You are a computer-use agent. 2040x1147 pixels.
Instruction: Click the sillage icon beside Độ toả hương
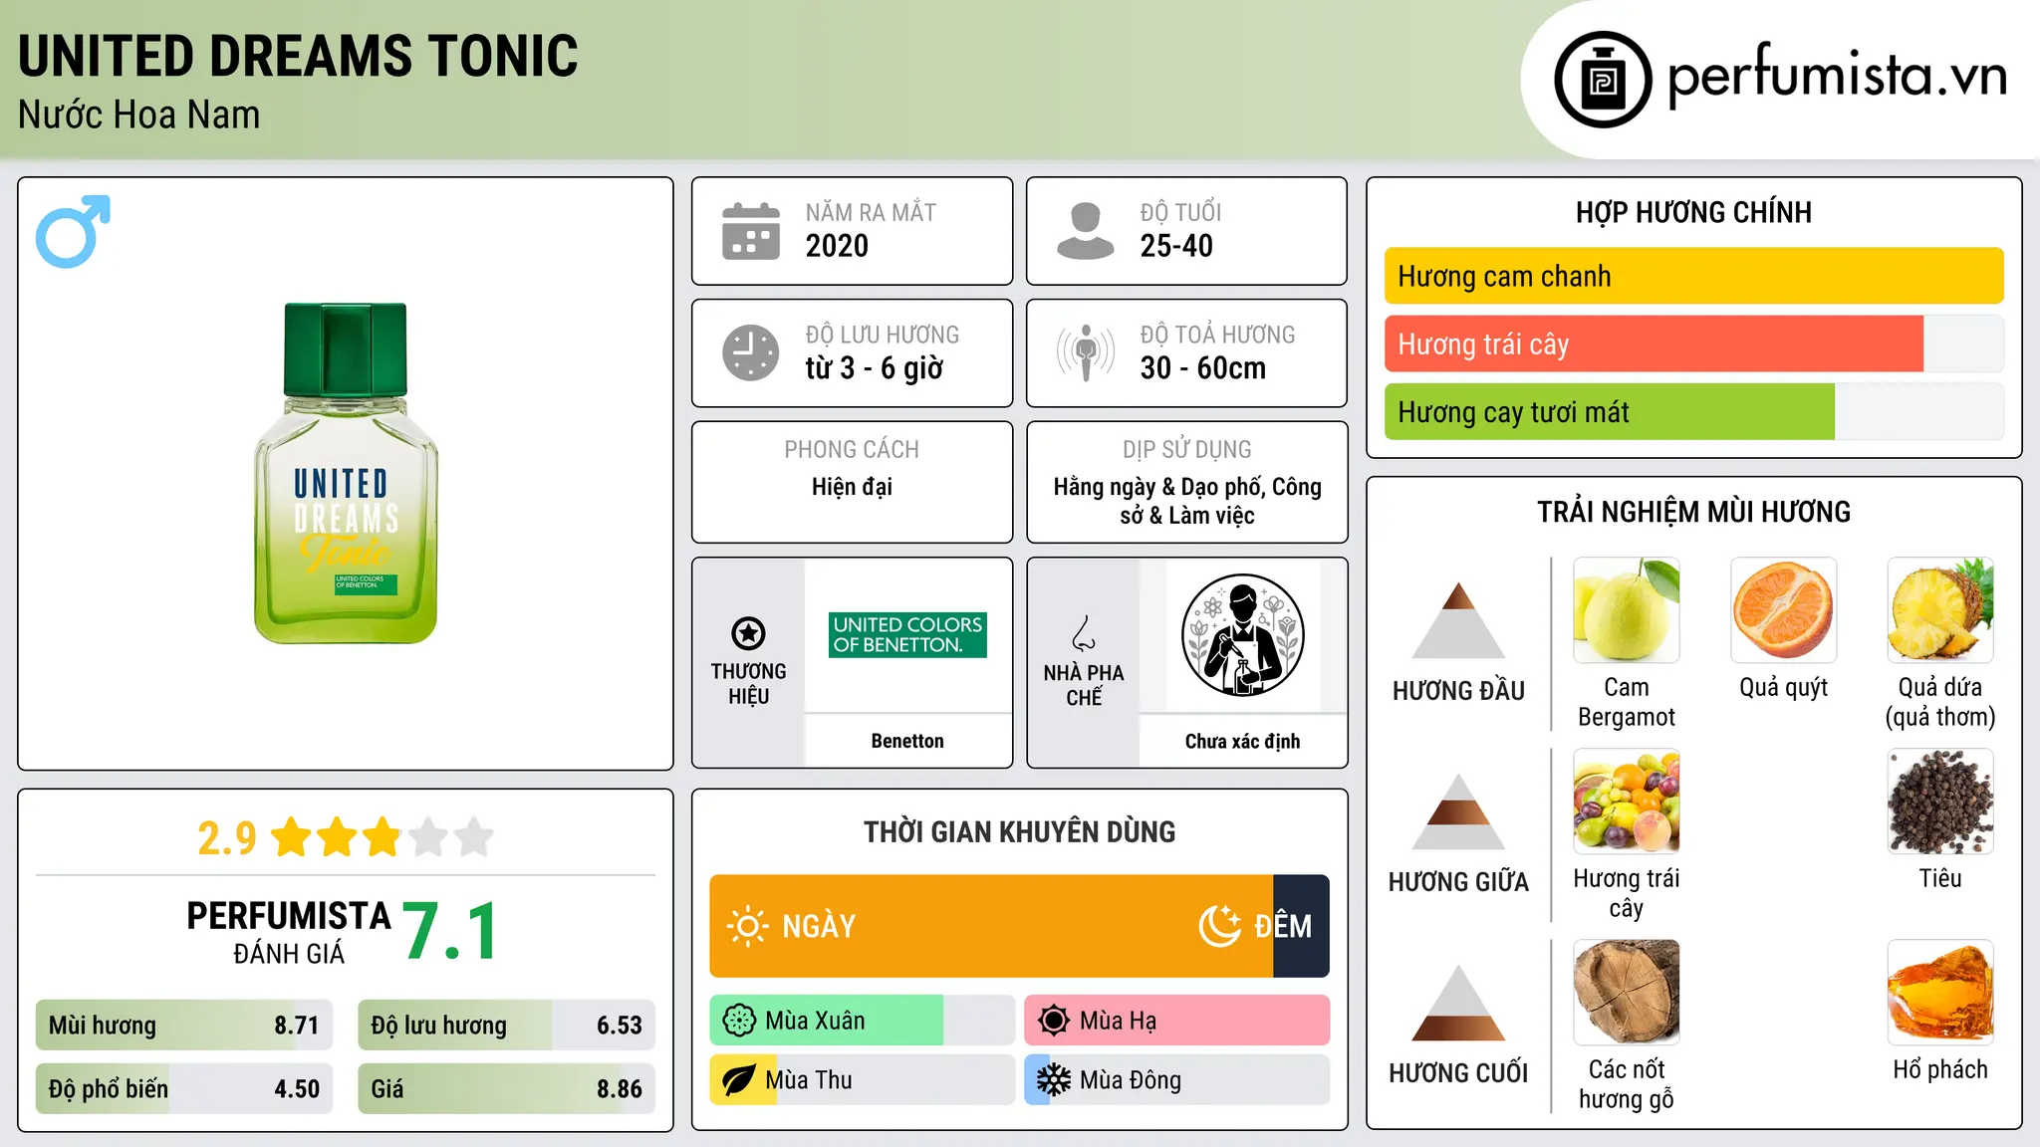1085,352
